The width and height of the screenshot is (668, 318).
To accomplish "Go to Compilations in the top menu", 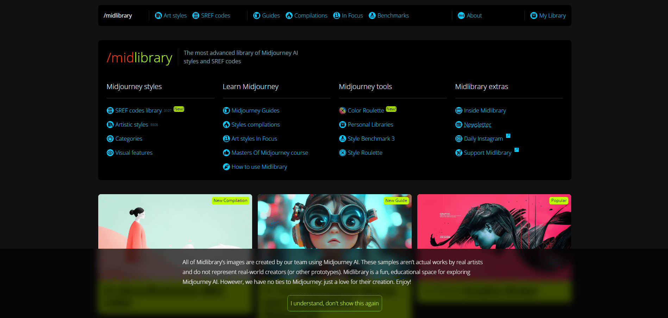I will click(311, 15).
